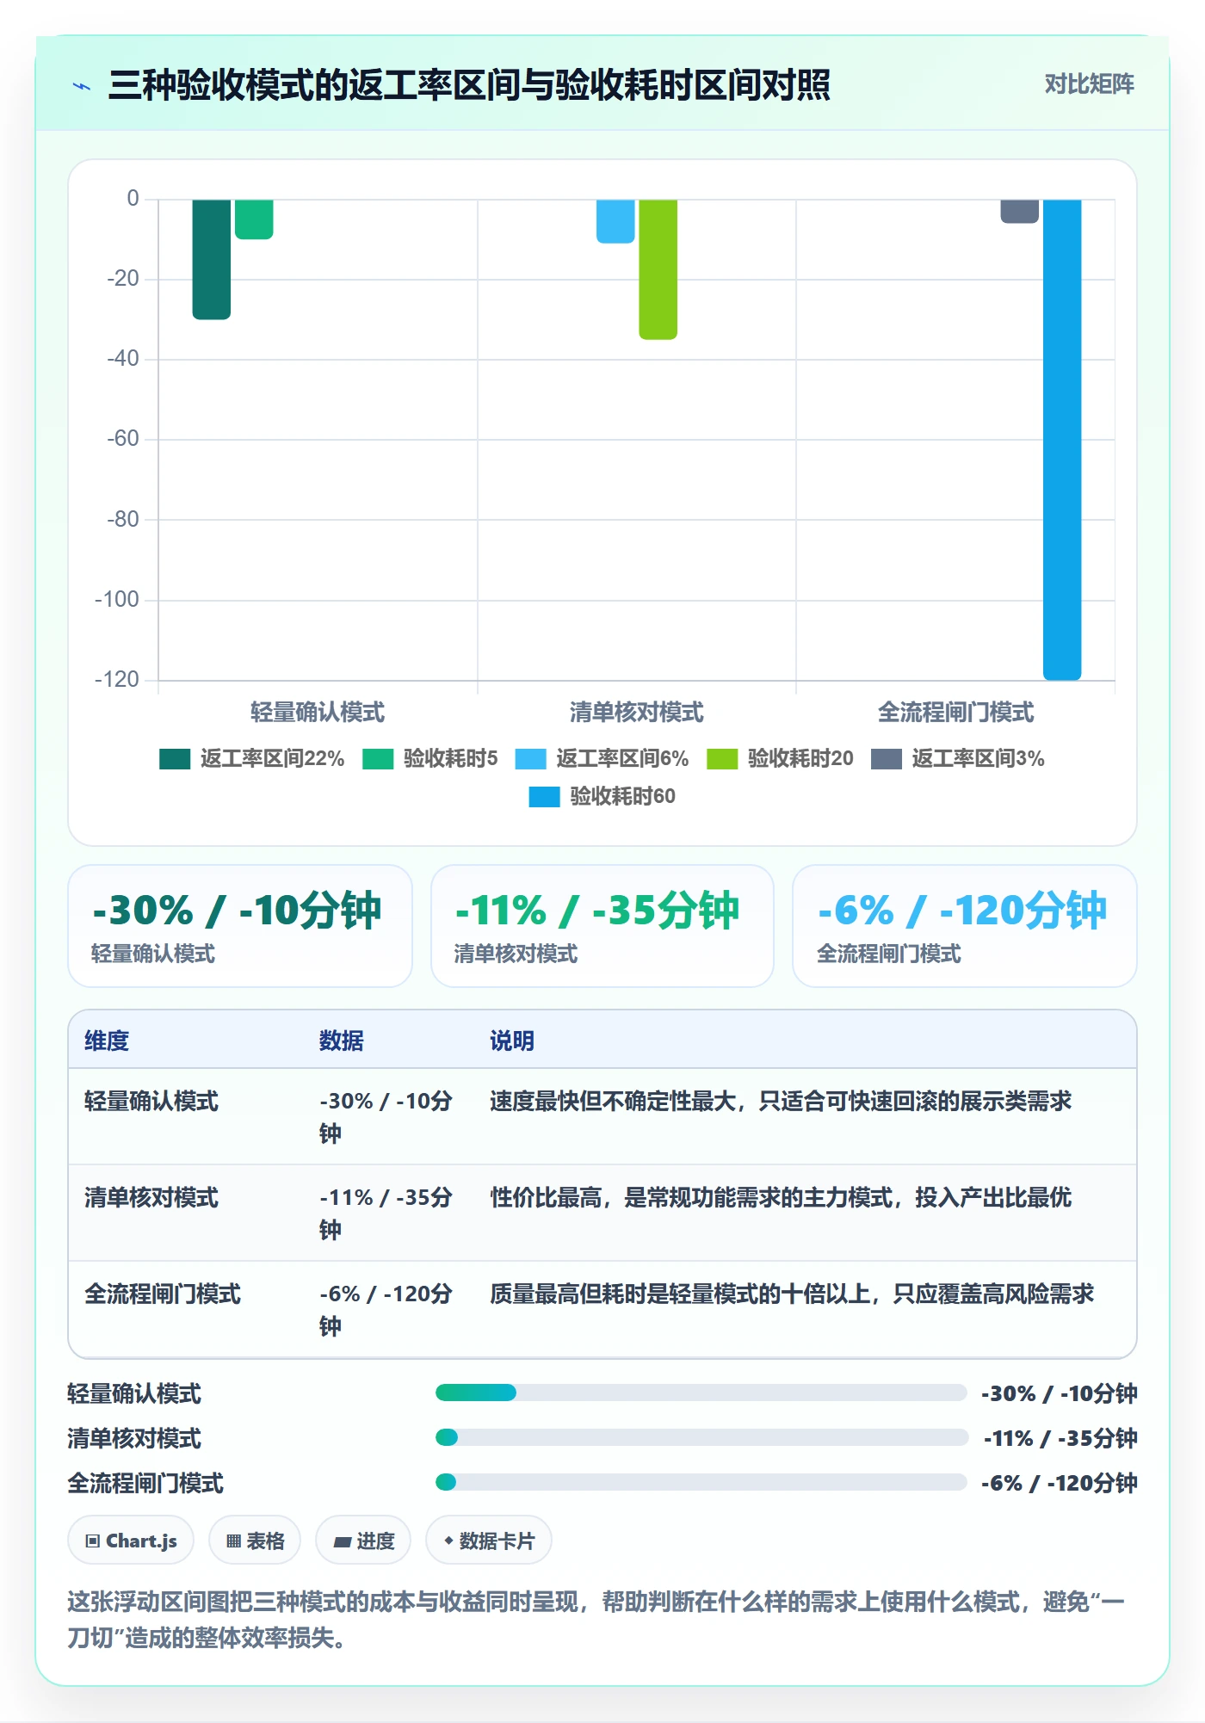
Task: Click the -6% / -120分钟 value beside the progress bar
Action: pyautogui.click(x=1060, y=1482)
